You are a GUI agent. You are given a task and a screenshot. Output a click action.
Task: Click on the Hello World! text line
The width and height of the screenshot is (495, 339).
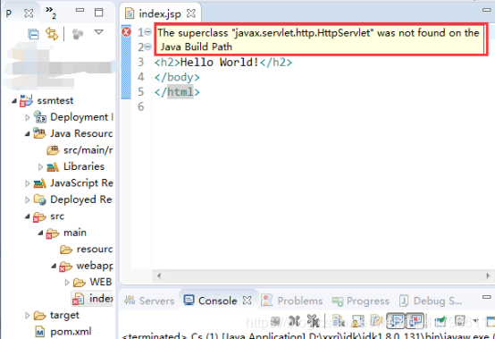coord(223,63)
